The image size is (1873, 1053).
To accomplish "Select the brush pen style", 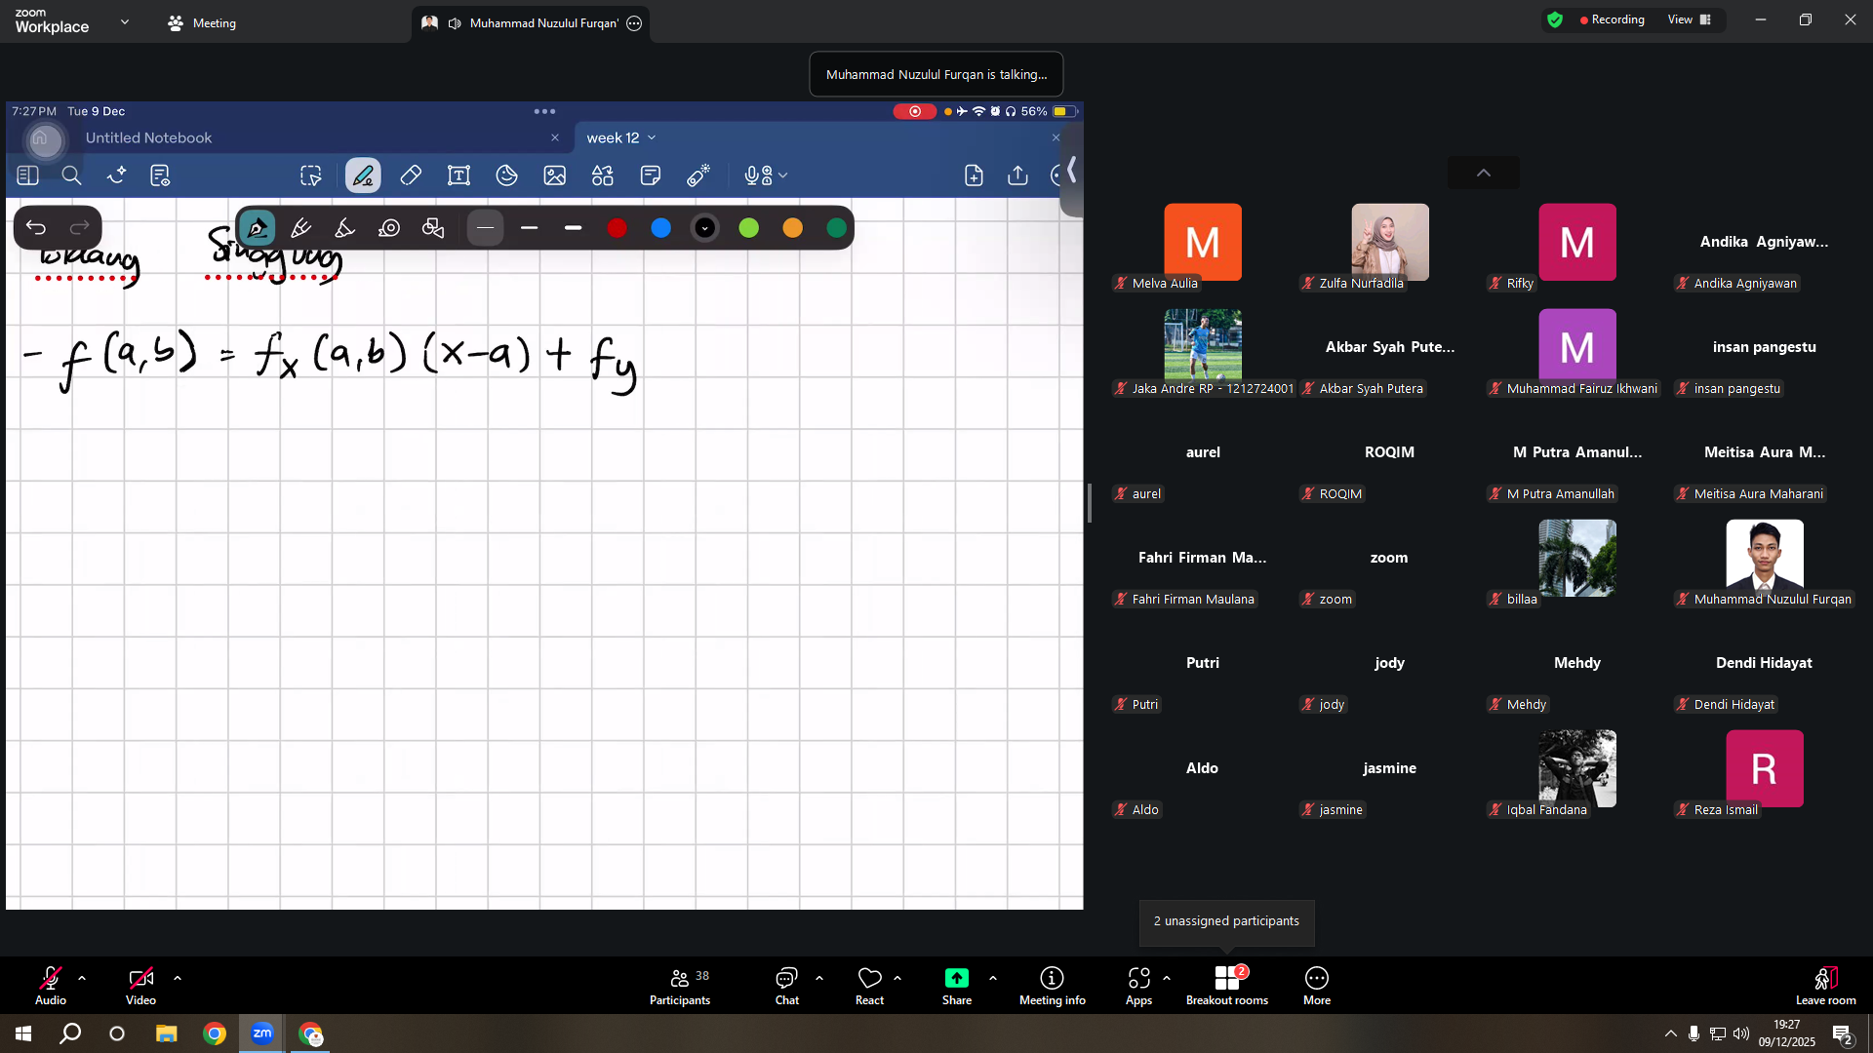I will pos(345,228).
